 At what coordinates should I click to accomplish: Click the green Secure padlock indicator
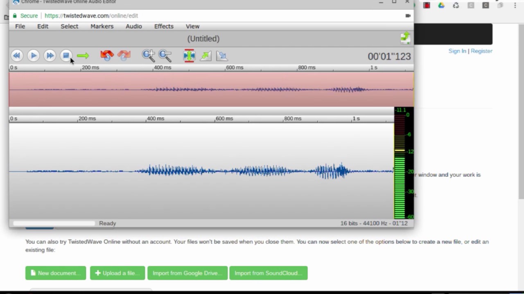(25, 16)
